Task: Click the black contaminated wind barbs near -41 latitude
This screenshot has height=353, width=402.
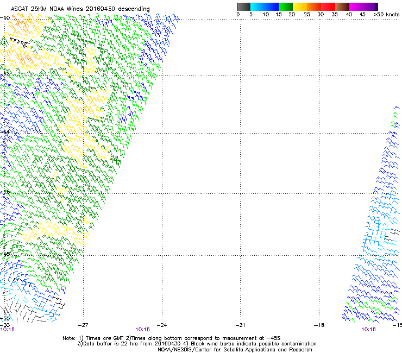Action: coord(20,42)
